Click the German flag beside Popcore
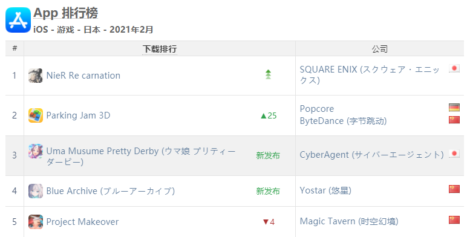467x237 pixels. 454,107
